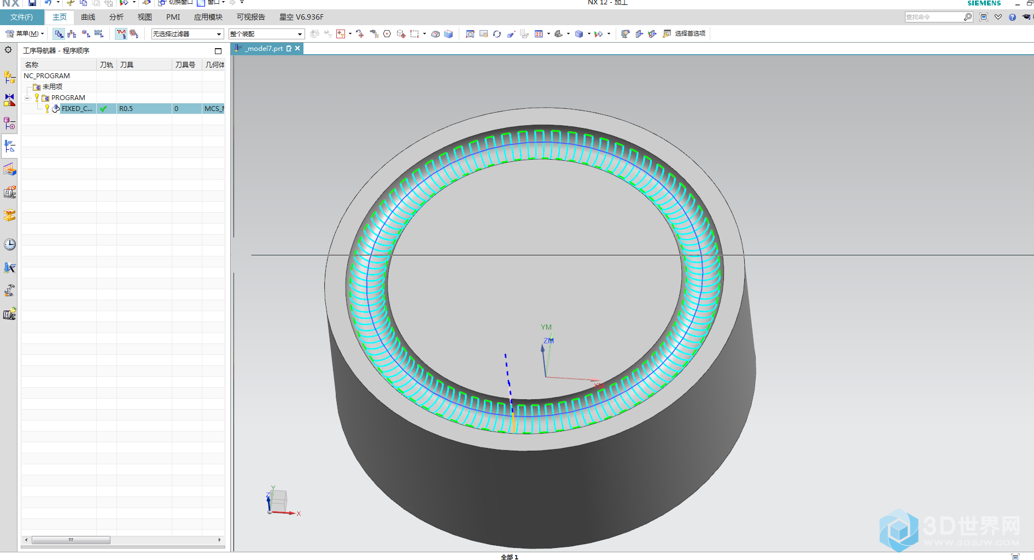This screenshot has height=560, width=1034.
Task: Click the search magnifier in command finder
Action: tap(968, 17)
